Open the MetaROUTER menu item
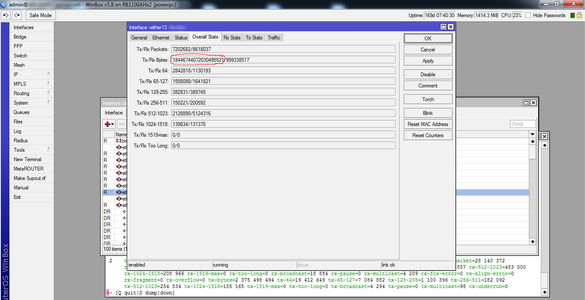 (x=32, y=169)
